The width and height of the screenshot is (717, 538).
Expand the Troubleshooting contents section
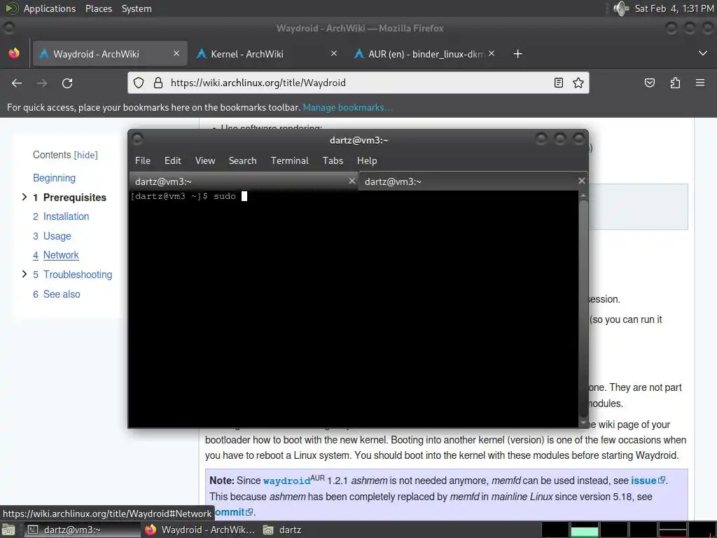(25, 274)
